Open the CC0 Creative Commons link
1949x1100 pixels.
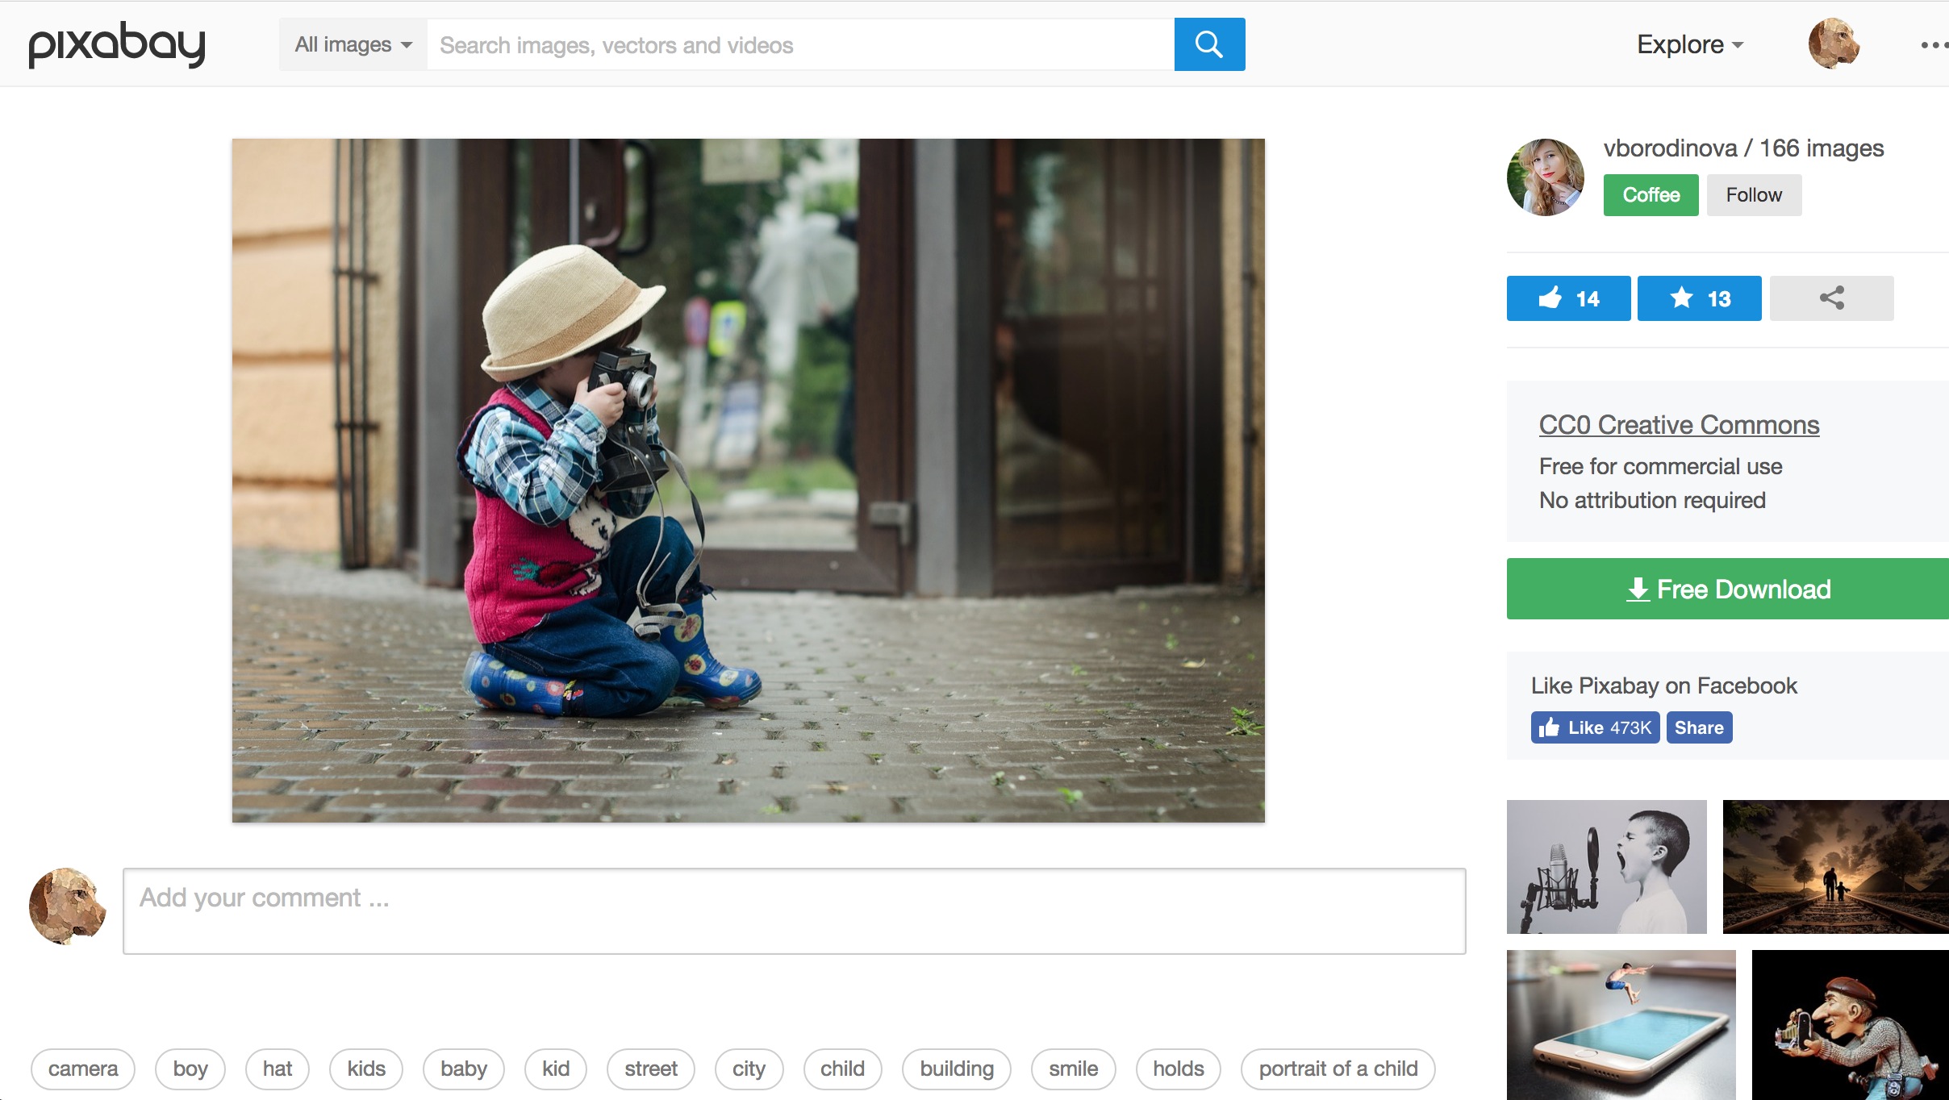pos(1678,425)
